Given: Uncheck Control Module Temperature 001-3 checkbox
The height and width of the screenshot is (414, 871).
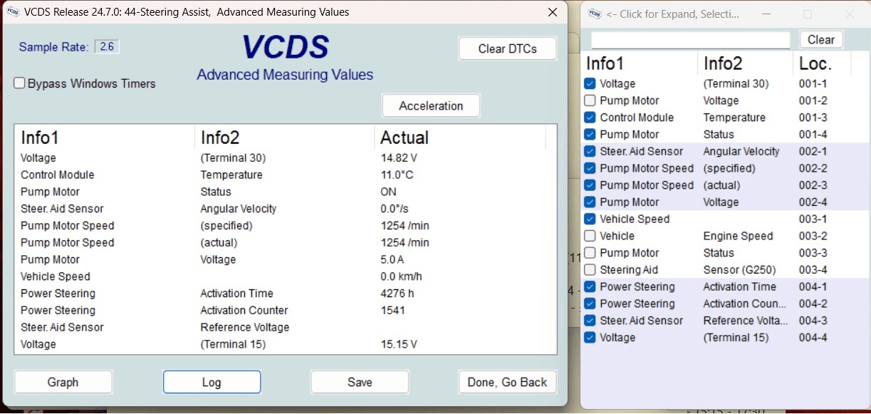Looking at the screenshot, I should pos(590,118).
